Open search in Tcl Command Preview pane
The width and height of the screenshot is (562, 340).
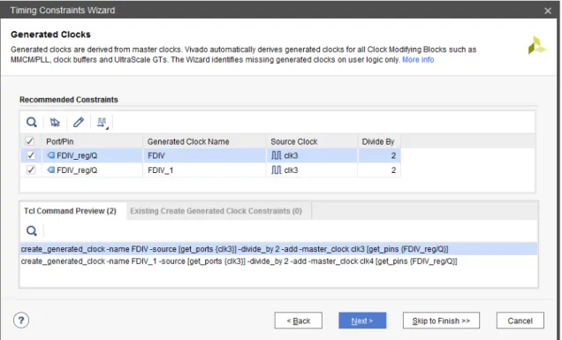32,230
